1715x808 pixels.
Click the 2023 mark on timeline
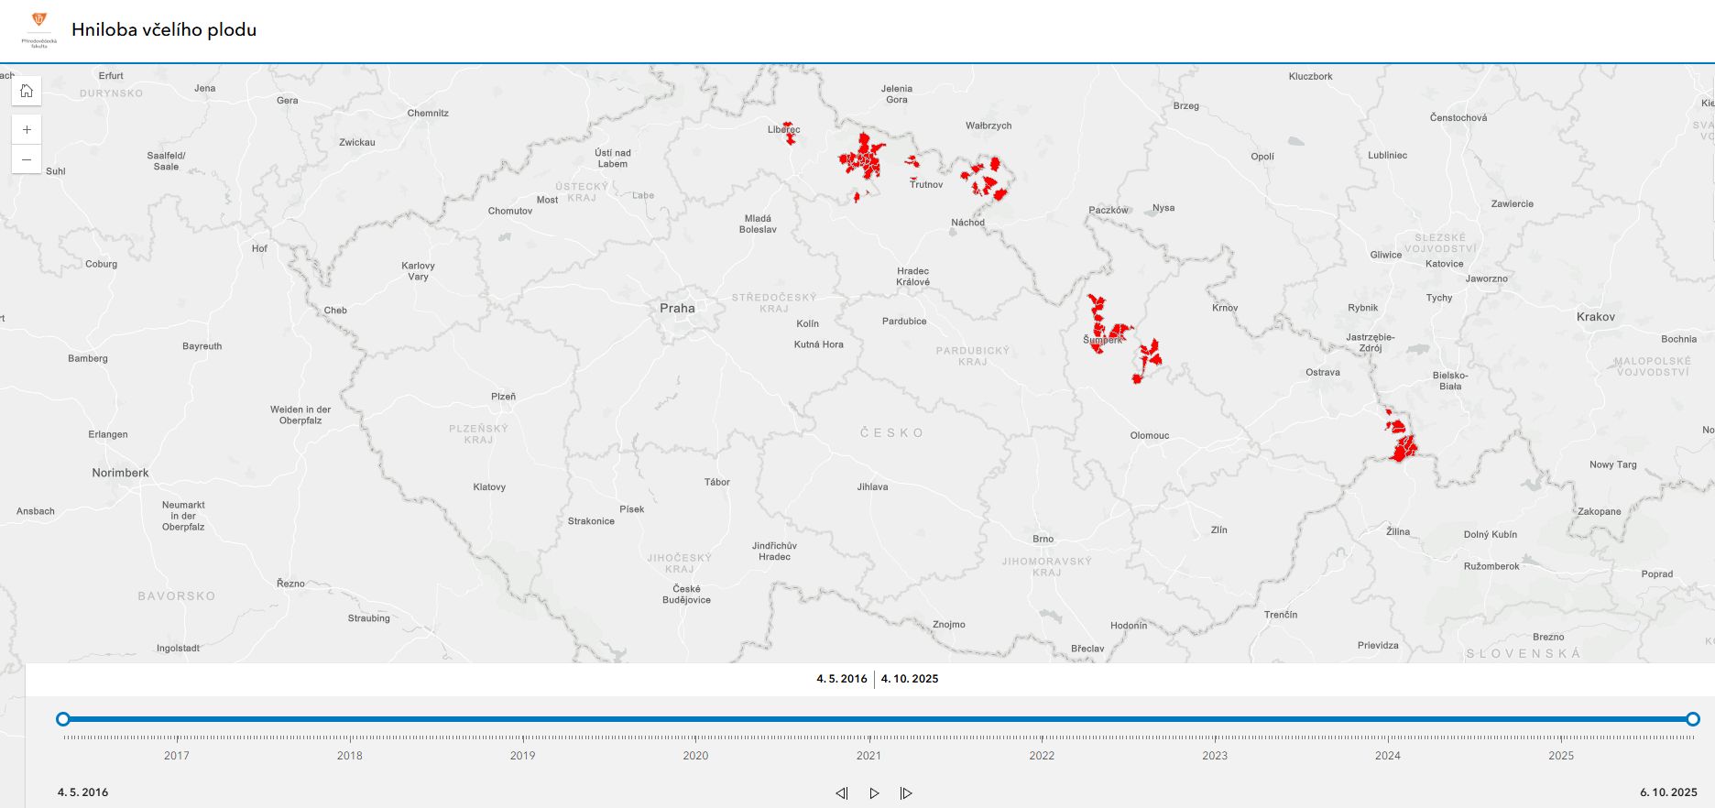1215,755
